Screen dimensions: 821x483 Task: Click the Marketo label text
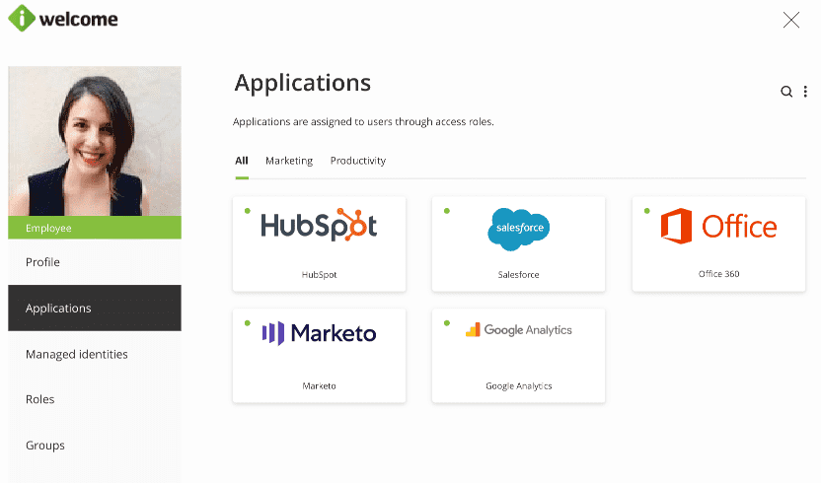[319, 385]
